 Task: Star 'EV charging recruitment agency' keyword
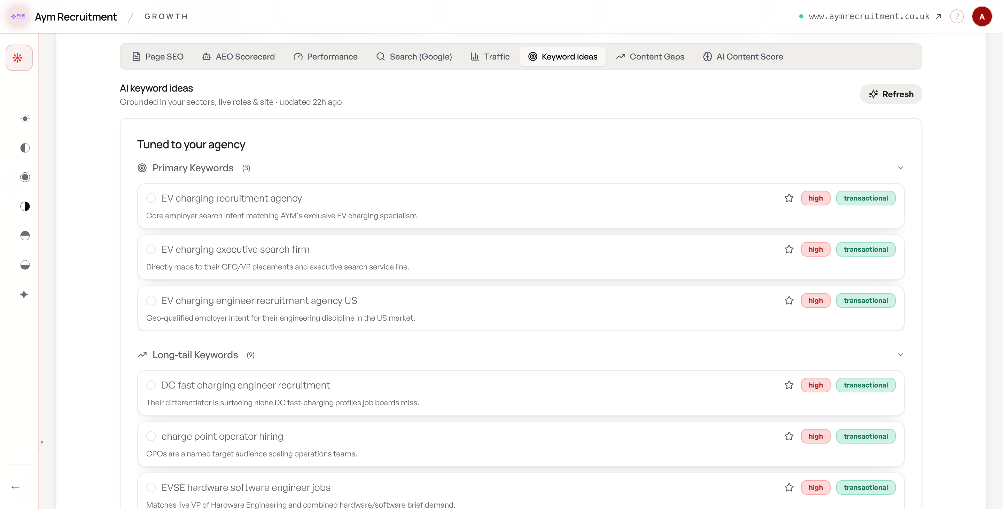789,198
